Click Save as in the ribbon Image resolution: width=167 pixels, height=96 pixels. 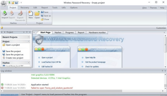click(46, 16)
